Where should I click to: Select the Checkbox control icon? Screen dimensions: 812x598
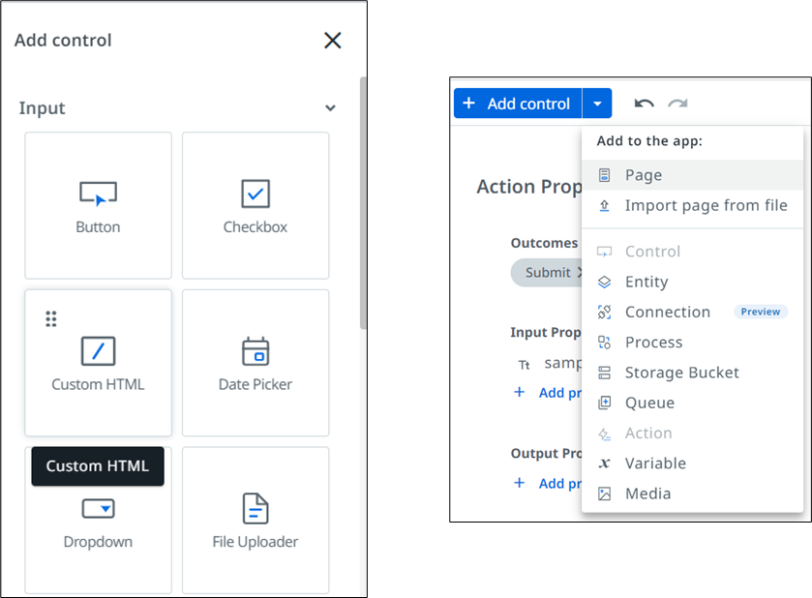(255, 194)
